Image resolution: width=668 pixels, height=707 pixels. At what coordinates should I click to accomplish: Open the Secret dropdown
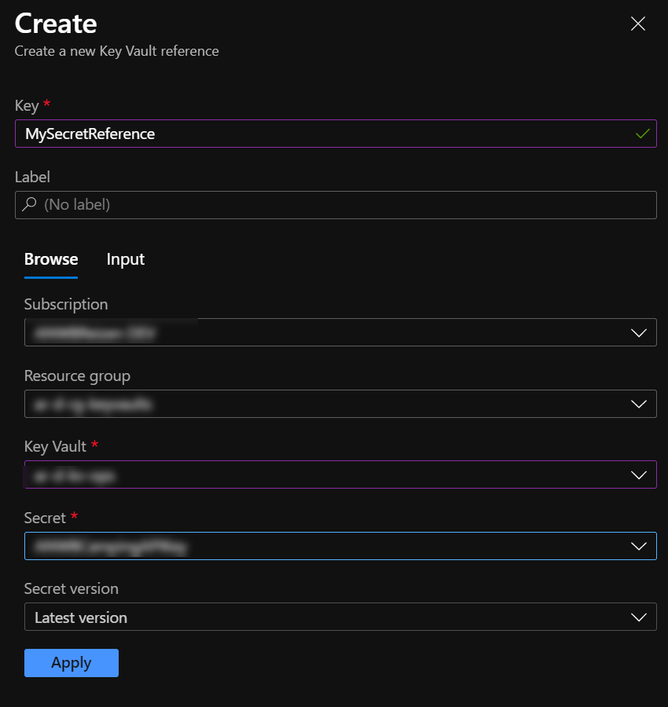click(x=340, y=546)
